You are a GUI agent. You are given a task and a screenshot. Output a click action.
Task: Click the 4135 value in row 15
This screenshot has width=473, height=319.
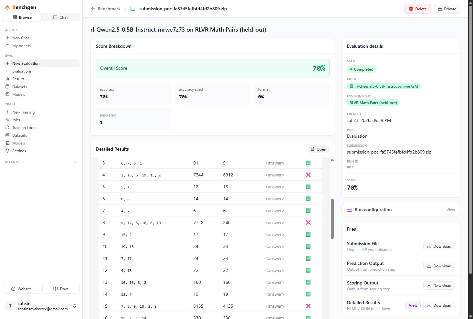(228, 306)
